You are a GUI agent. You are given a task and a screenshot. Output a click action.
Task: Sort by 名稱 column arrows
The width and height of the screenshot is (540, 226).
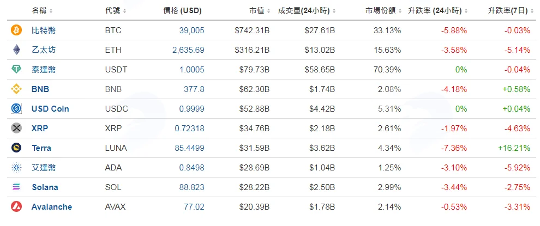51,11
